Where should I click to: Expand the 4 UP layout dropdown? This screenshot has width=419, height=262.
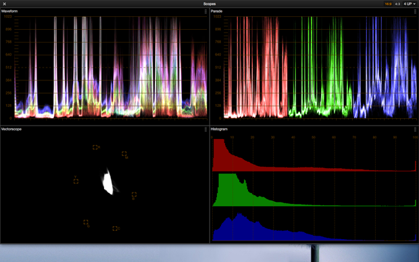410,4
